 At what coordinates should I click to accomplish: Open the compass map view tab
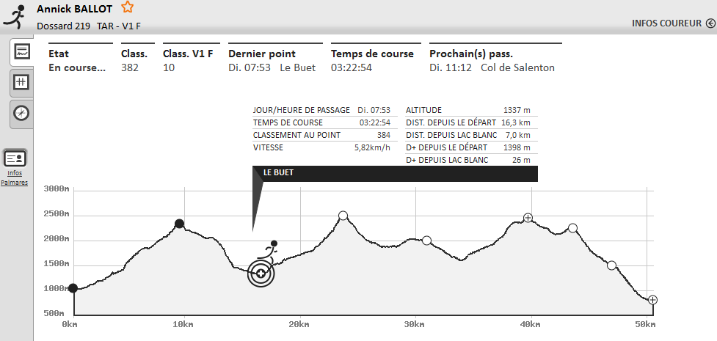21,113
